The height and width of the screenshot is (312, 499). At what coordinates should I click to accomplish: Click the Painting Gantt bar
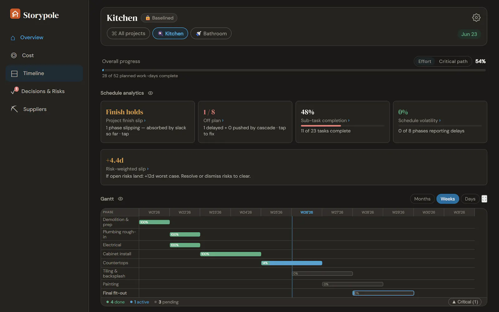tap(353, 284)
